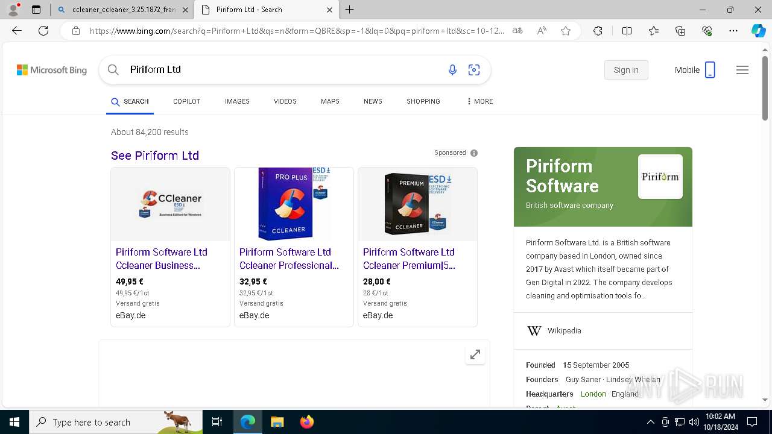
Task: Refresh the page with reload icon
Action: tap(43, 31)
